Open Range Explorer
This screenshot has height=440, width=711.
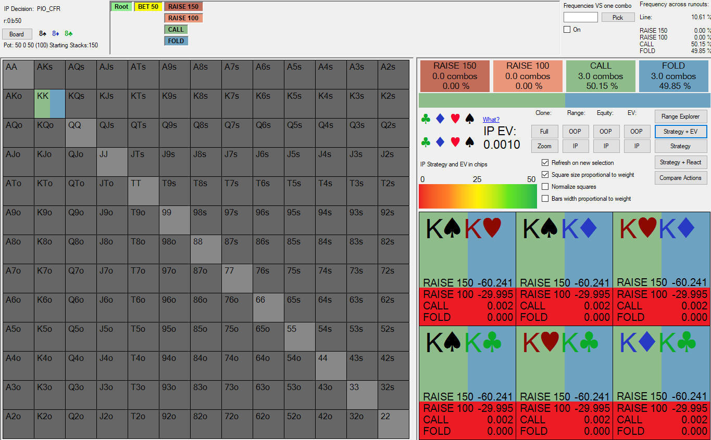681,117
